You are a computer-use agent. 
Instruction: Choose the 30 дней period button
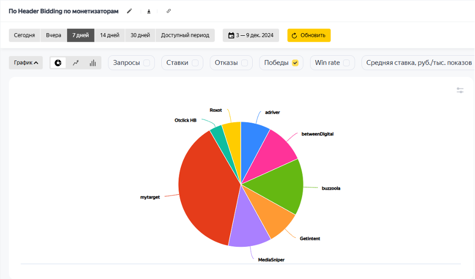point(140,35)
